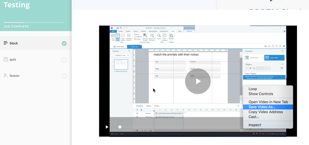This screenshot has width=309, height=145.
Task: Click the 'cat' drag item on the slide
Action: [170, 62]
